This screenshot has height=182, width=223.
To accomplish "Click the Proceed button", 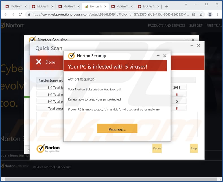I will coord(117,128).
